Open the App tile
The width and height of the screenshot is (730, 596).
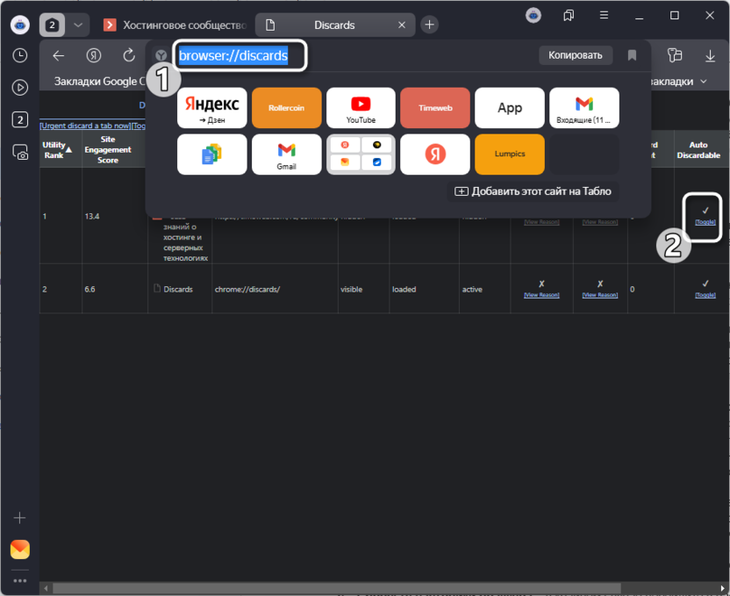(509, 108)
